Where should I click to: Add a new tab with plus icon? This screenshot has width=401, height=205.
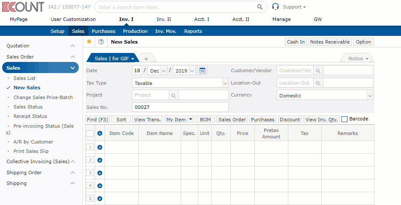(x=146, y=59)
